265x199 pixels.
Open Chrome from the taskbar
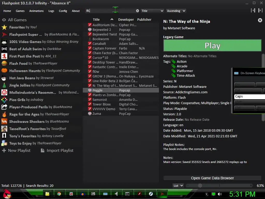(59, 194)
